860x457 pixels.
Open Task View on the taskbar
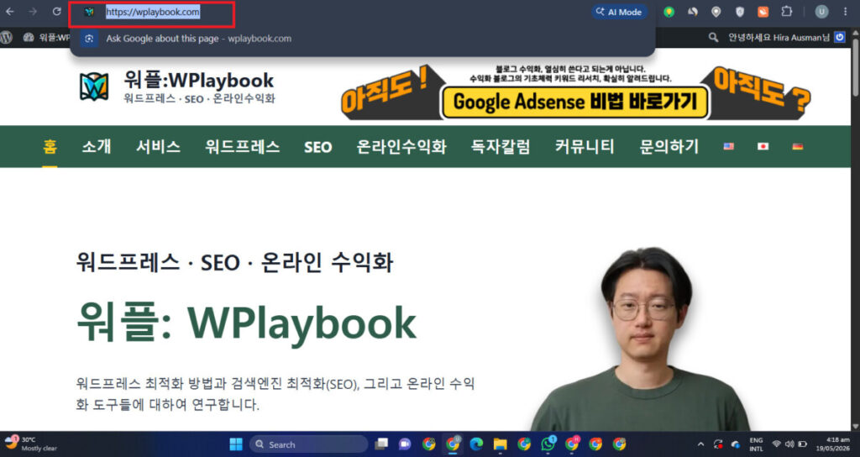(381, 444)
